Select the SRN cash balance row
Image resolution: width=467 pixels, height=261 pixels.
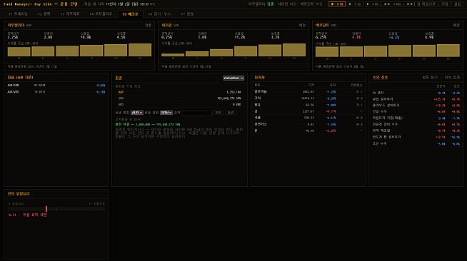click(179, 98)
